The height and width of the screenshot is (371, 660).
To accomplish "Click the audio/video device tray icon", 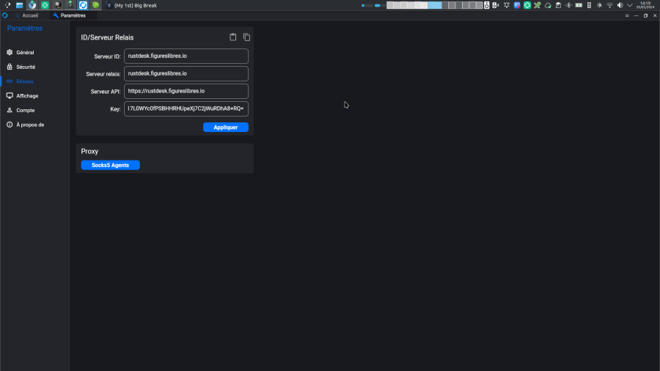I will click(496, 5).
